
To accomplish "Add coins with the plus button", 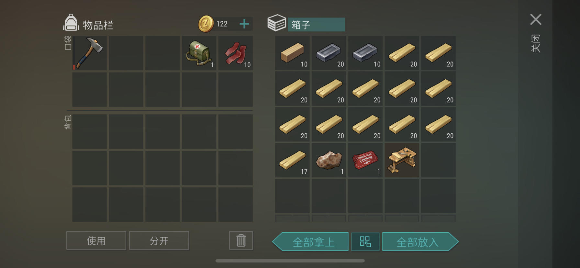I will coord(244,24).
